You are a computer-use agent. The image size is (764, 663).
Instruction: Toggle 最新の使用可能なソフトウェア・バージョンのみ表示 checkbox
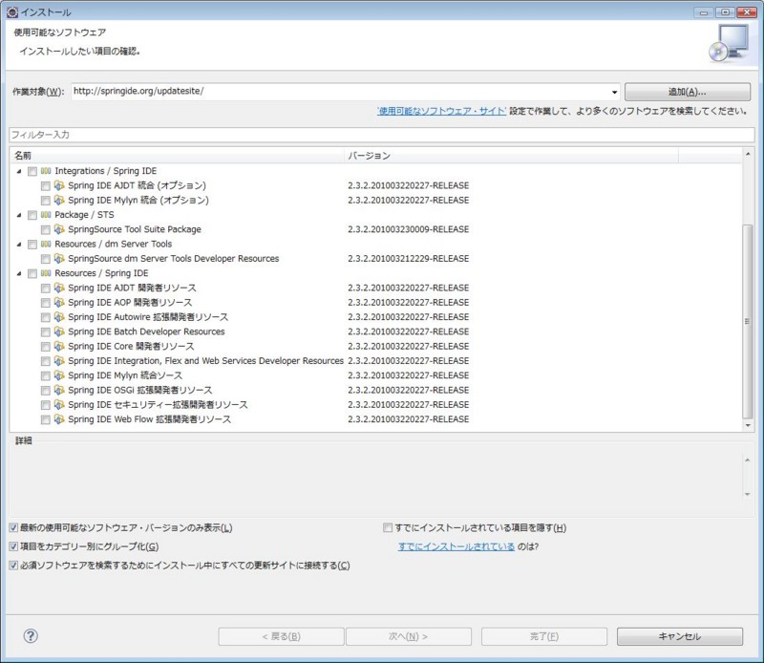(x=13, y=527)
